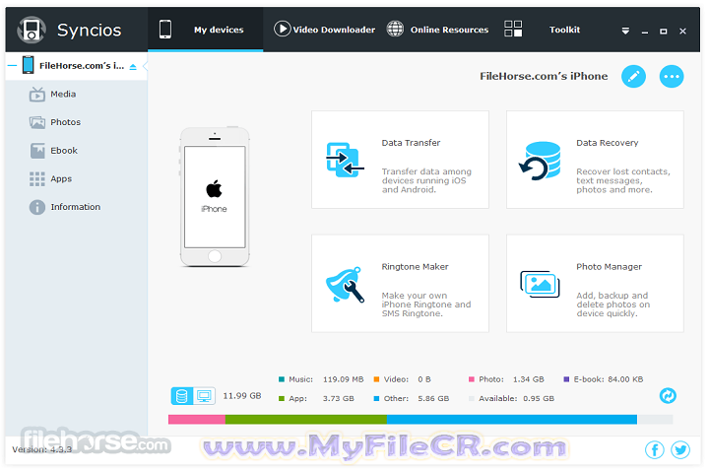Click the Media TV icon
The width and height of the screenshot is (709, 473).
[x=37, y=95]
